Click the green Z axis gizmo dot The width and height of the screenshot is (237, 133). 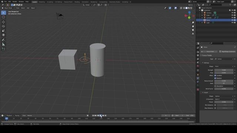click(x=189, y=18)
